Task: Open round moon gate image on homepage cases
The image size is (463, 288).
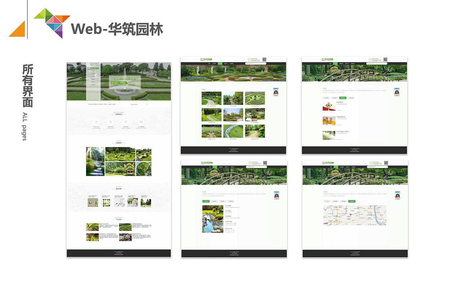Action: tap(144, 169)
